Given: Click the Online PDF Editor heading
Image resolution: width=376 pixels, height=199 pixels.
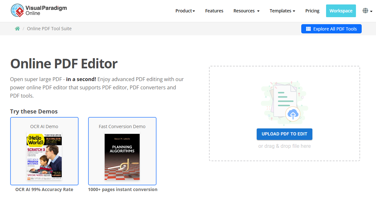Looking at the screenshot, I should tap(64, 64).
